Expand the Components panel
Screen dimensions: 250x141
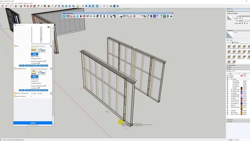[x=227, y=65]
